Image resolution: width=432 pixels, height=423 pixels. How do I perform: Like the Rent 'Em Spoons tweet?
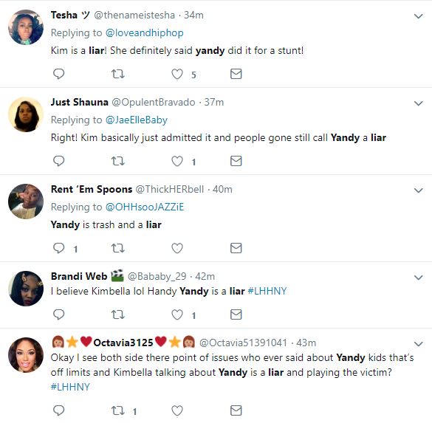[x=177, y=248]
